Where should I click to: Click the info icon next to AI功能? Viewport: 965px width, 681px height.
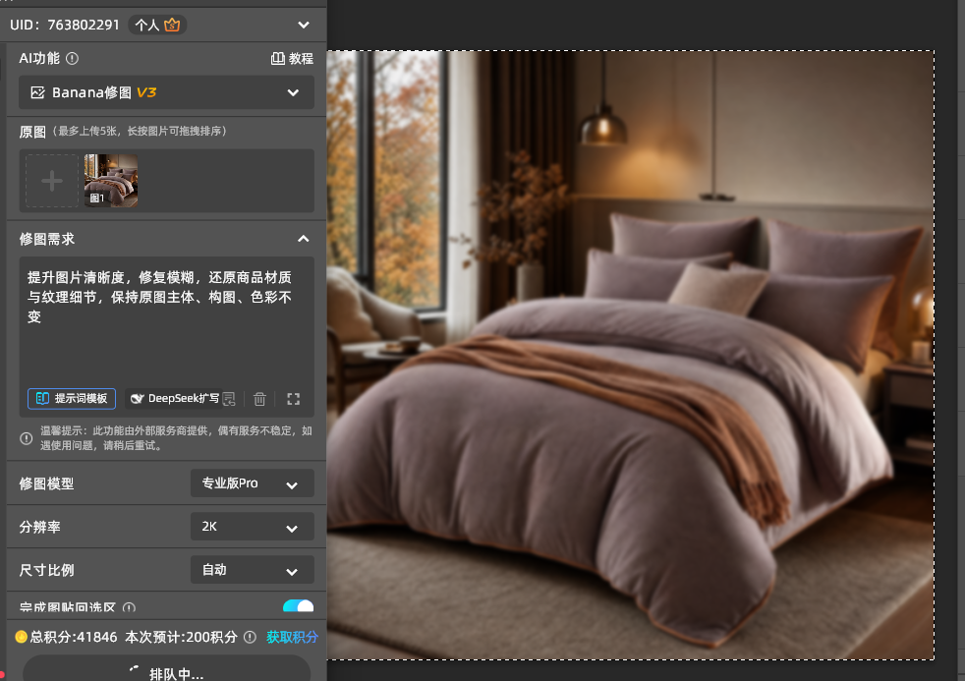tap(72, 58)
